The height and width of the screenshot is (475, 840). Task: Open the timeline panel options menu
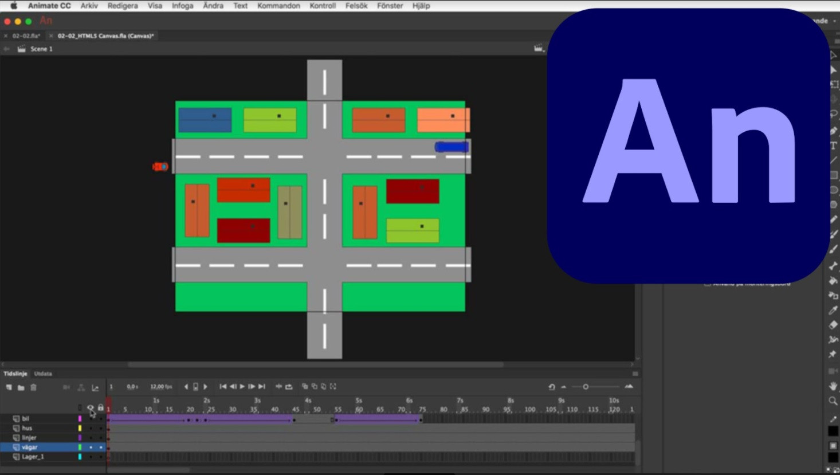click(x=635, y=374)
